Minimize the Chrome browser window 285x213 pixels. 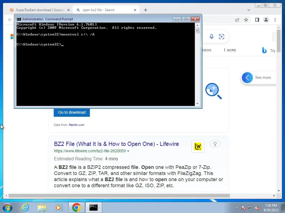[x=259, y=6]
